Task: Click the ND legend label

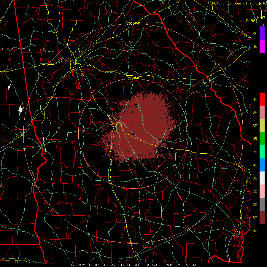Action: coord(255,231)
